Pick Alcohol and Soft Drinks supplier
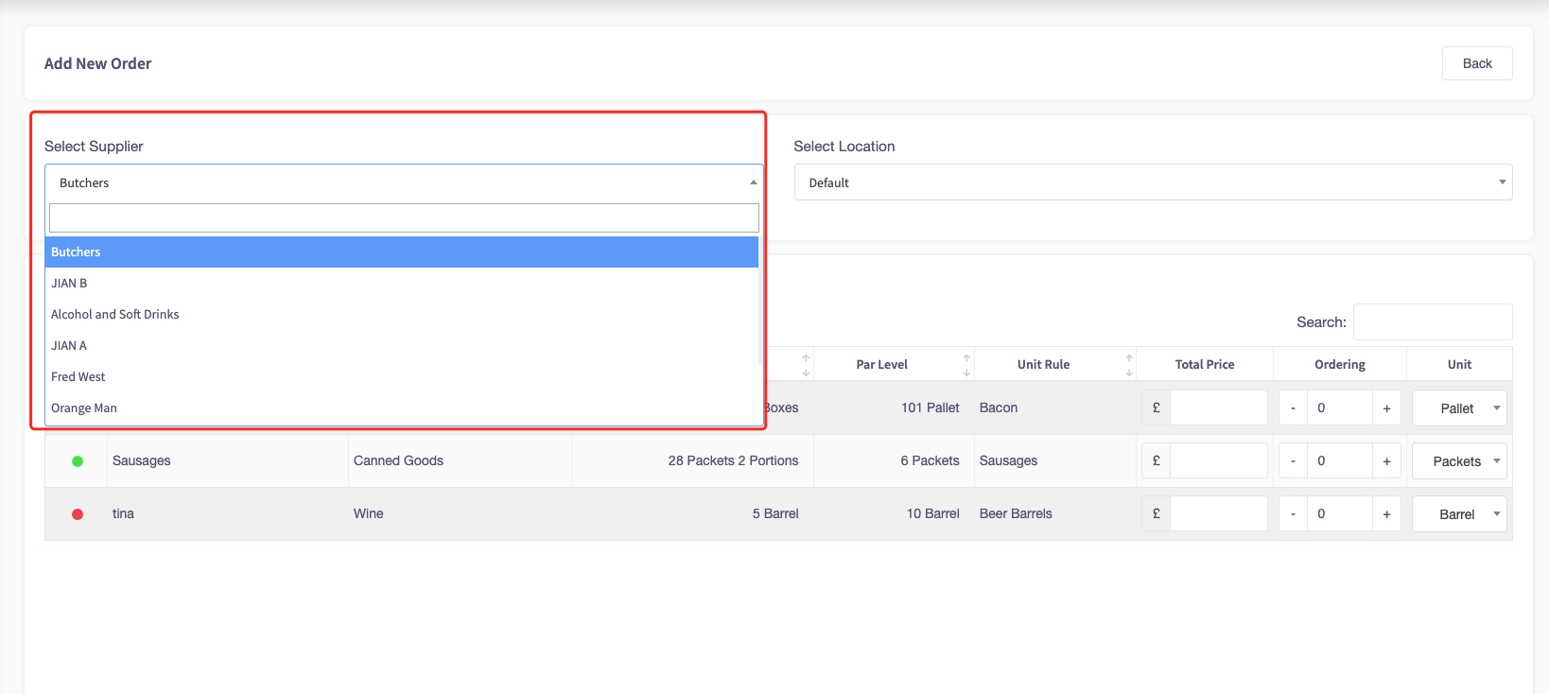1549x694 pixels. click(402, 314)
